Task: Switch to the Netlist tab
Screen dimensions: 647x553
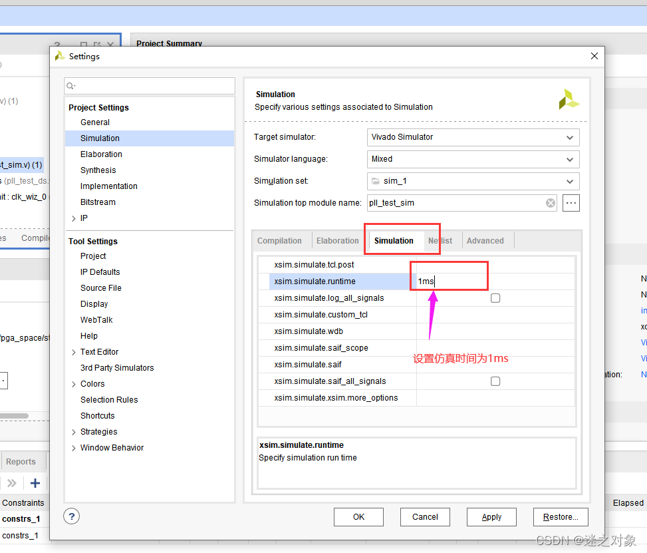Action: tap(440, 241)
